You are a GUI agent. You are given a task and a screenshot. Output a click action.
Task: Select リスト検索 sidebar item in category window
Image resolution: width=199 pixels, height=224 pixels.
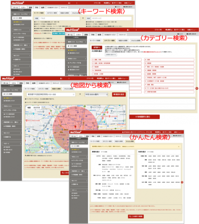(x=77, y=46)
